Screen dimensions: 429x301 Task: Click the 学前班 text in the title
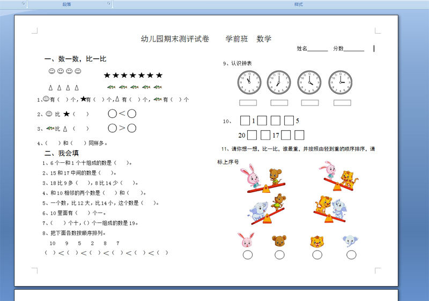[236, 39]
